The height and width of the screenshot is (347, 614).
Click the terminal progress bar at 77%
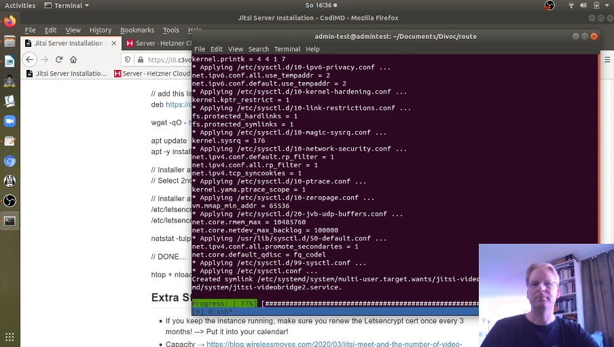[335, 304]
